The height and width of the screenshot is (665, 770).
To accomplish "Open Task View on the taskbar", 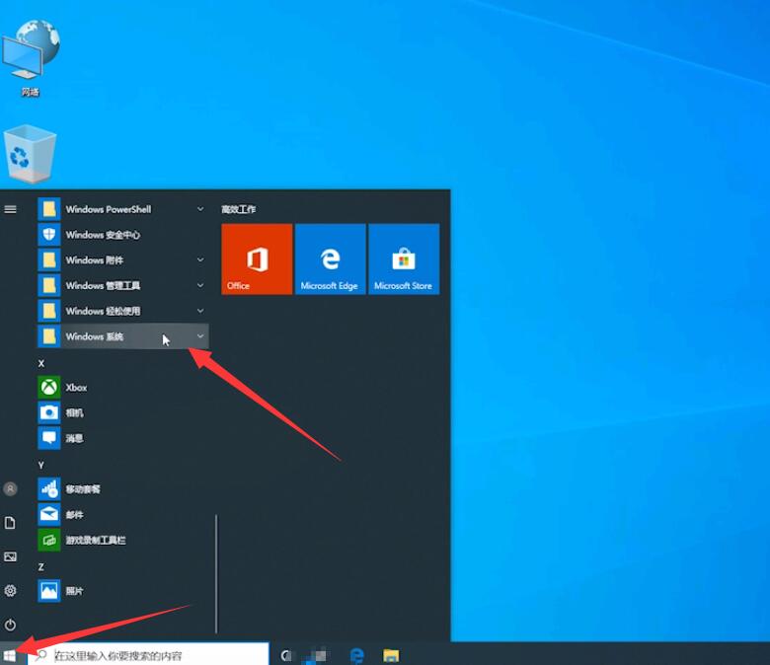I will tap(316, 656).
